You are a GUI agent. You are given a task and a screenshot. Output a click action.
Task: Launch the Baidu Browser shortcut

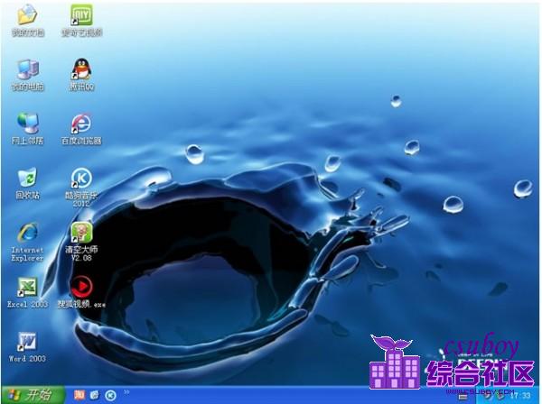coord(81,124)
